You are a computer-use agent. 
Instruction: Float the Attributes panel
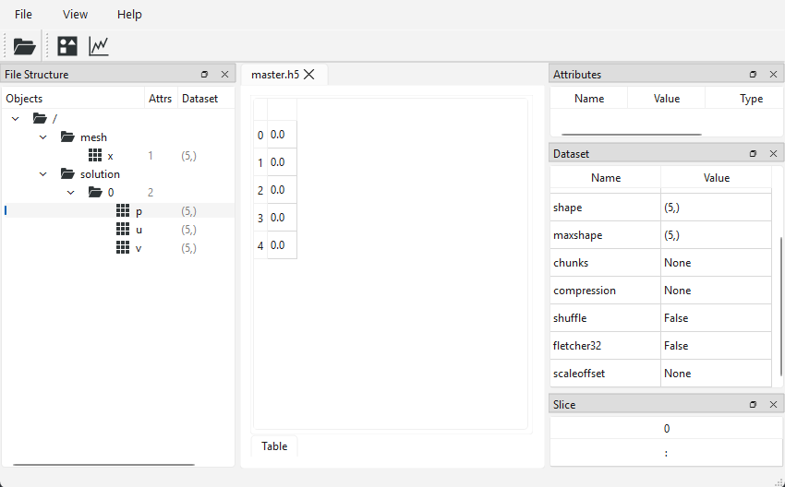[753, 75]
